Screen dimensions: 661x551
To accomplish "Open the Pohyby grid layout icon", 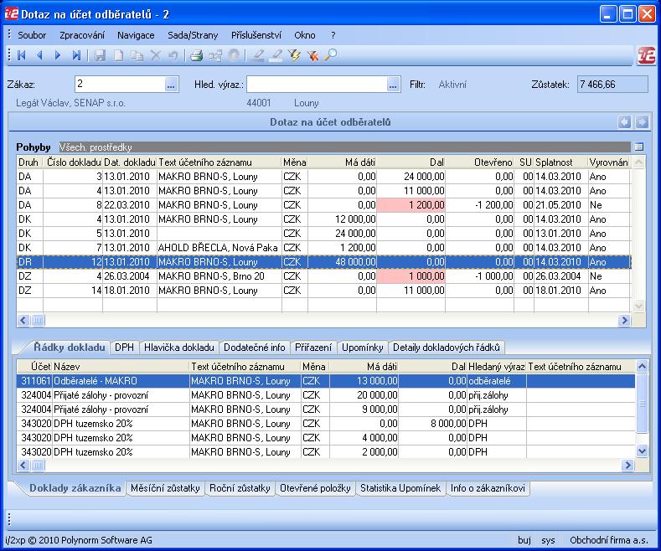I will click(x=639, y=147).
